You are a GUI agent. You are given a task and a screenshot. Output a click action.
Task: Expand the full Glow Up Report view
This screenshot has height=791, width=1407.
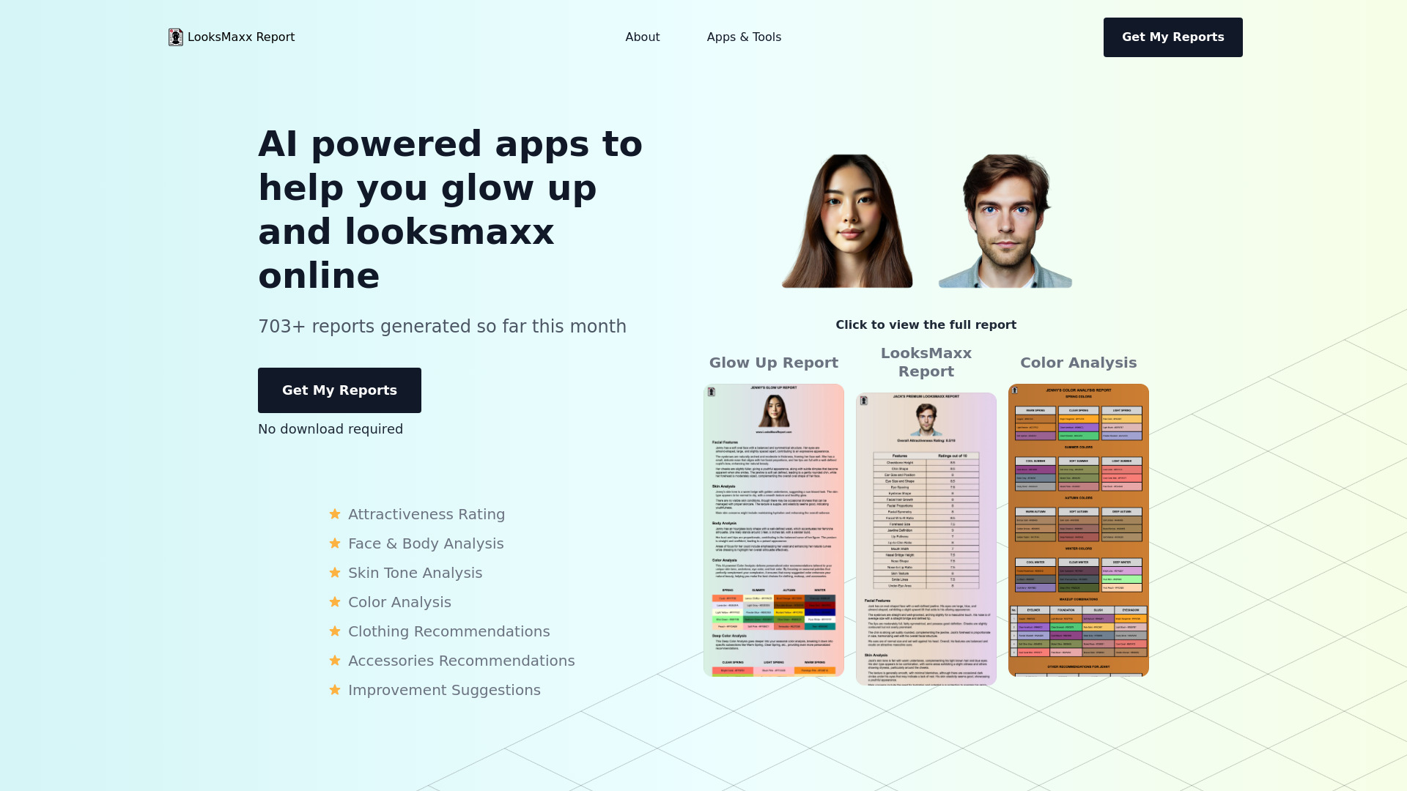[x=774, y=530]
